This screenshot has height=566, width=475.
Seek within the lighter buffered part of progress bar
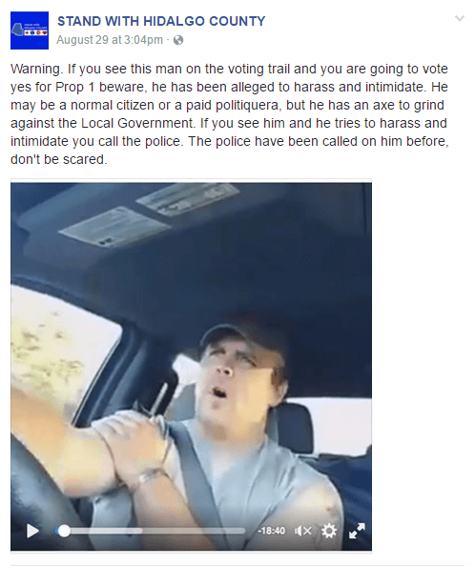tap(107, 531)
